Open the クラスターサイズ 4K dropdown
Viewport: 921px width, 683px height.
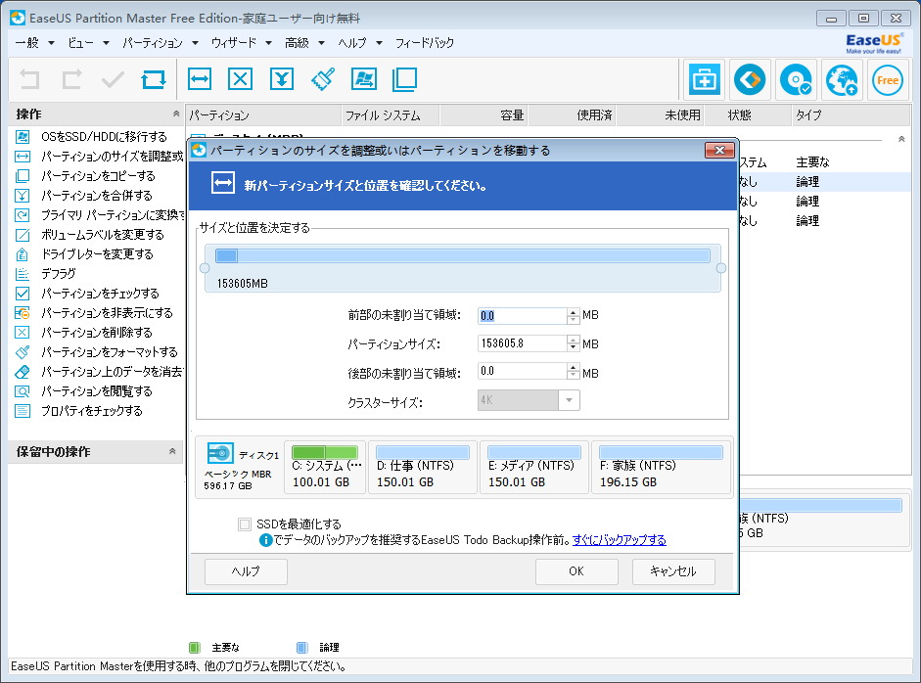529,400
